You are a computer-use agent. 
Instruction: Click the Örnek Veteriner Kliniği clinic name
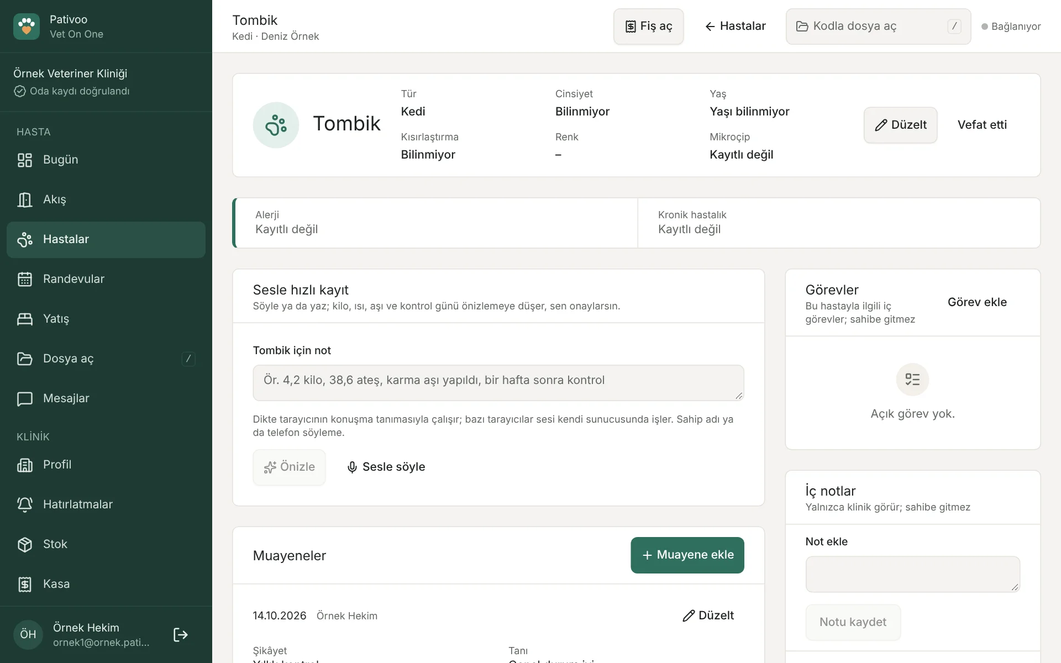click(x=70, y=73)
